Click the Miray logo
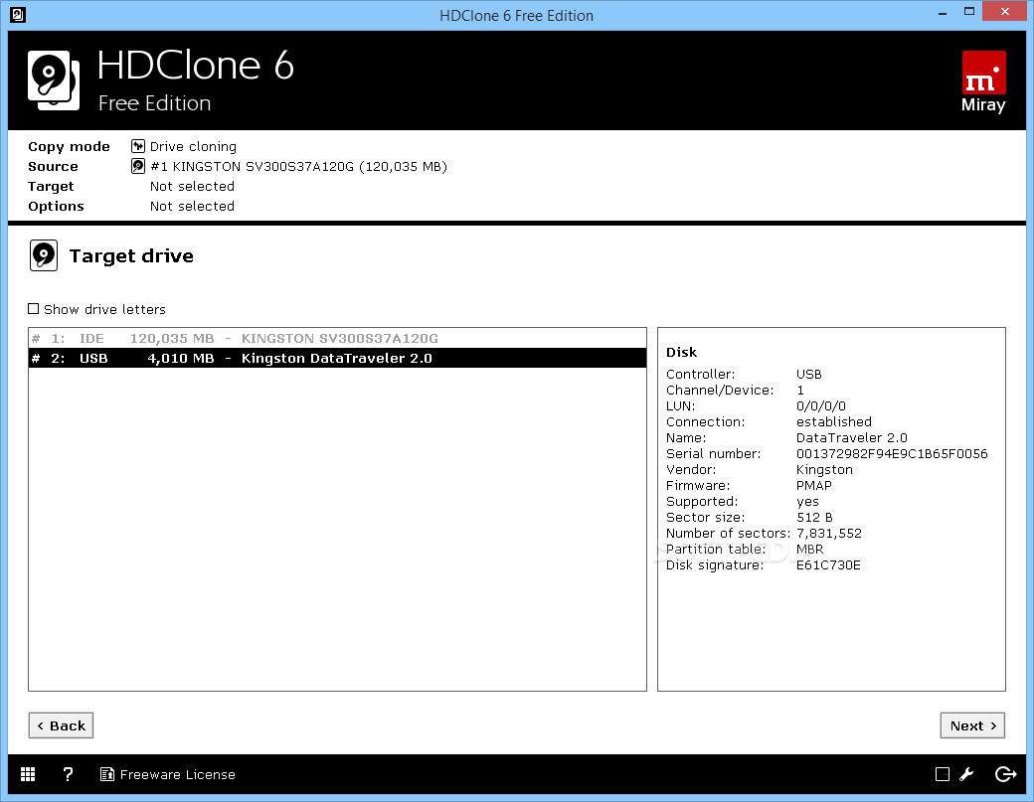Image resolution: width=1034 pixels, height=802 pixels. (983, 81)
